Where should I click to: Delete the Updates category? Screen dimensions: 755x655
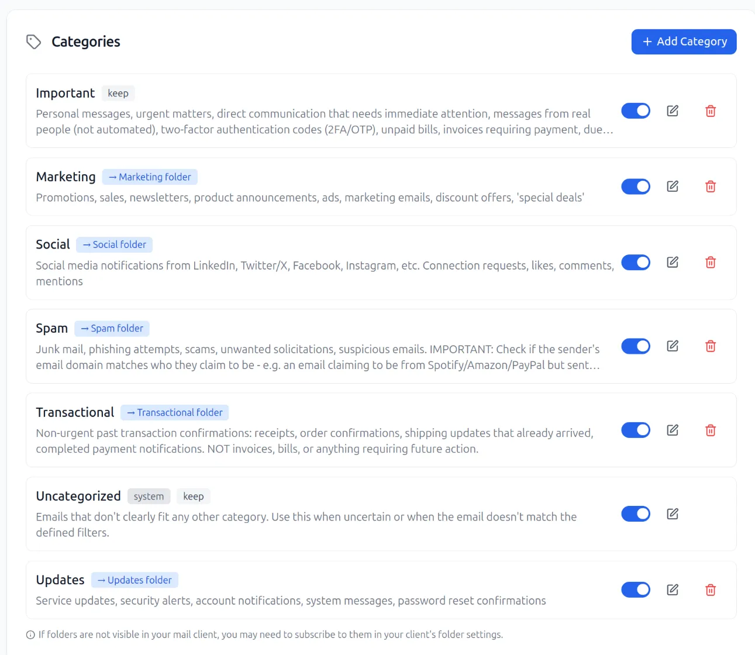pyautogui.click(x=711, y=590)
